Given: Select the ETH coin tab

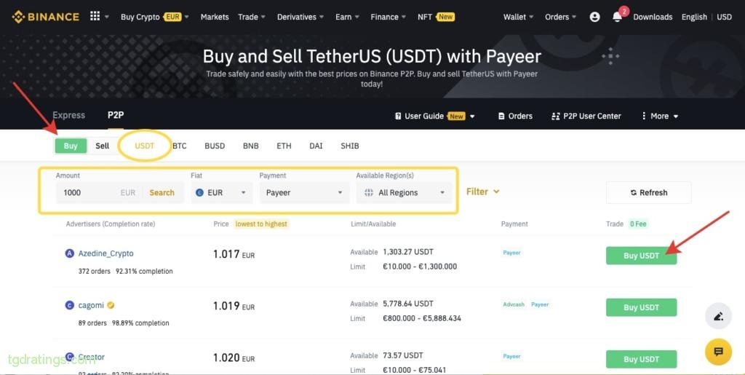Looking at the screenshot, I should click(284, 146).
